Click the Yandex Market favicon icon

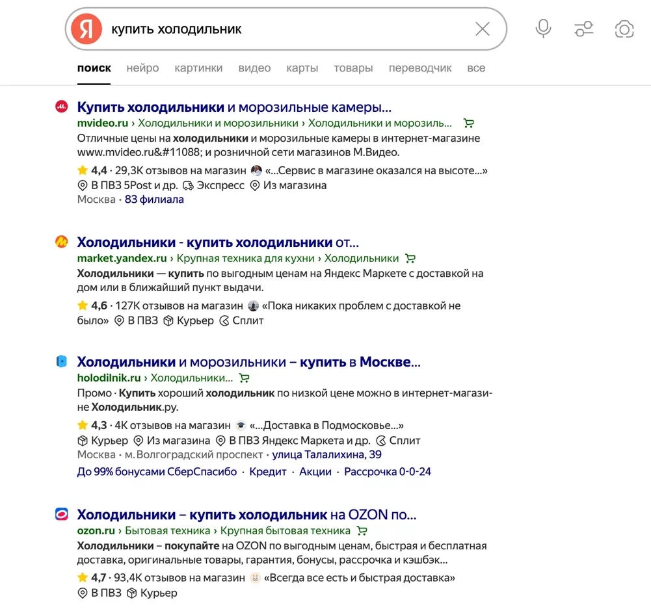(x=62, y=242)
